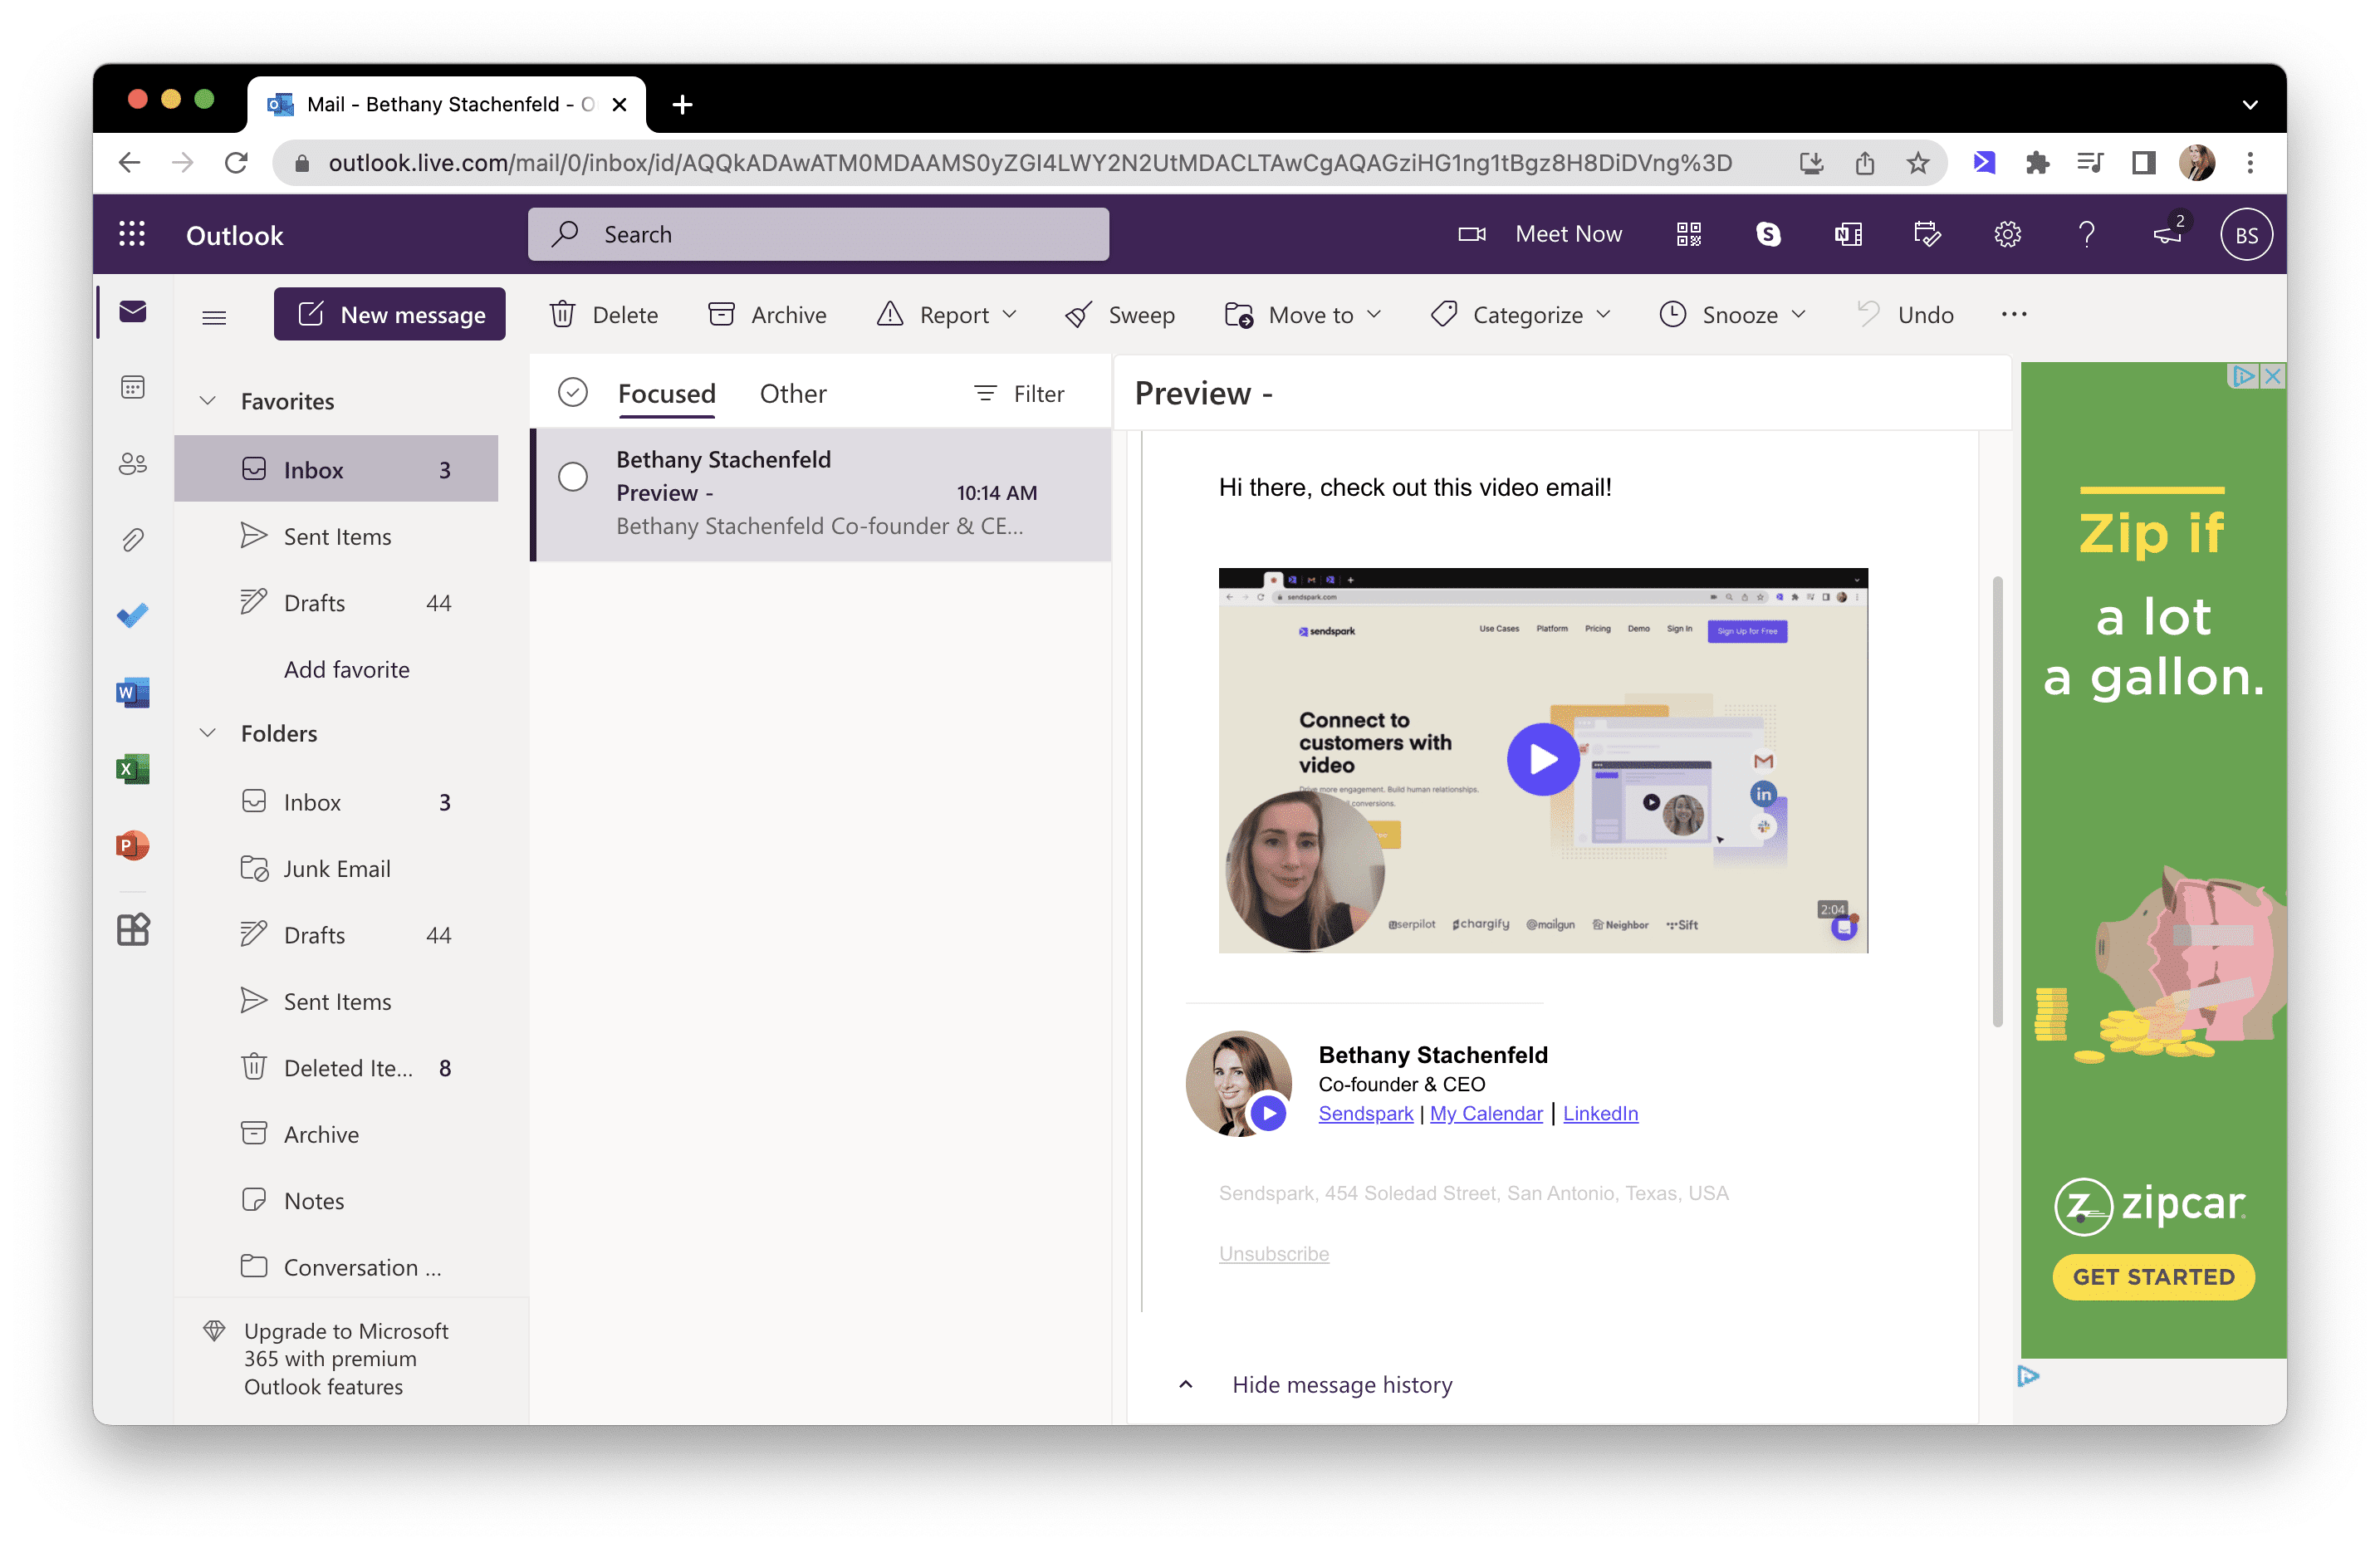Toggle Favorites section collapse arrow
The height and width of the screenshot is (1548, 2380).
pos(208,401)
